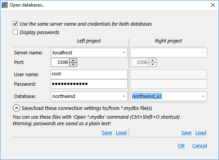The width and height of the screenshot is (219, 160).
Task: Click the application icon in title bar
Action: tap(5, 5)
